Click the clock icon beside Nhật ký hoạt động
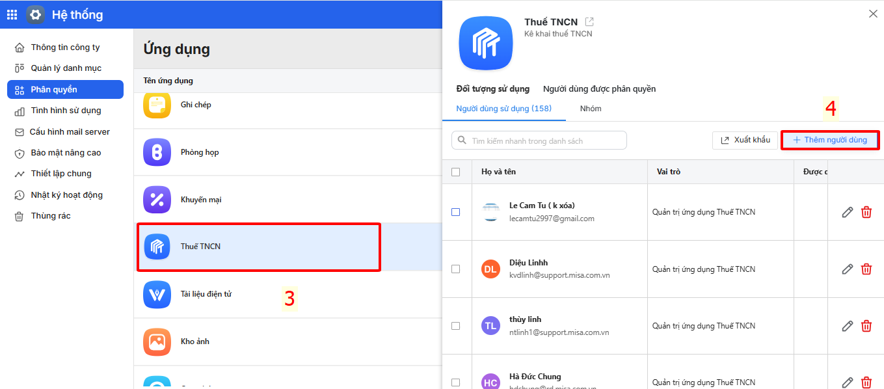884x389 pixels. click(x=20, y=195)
